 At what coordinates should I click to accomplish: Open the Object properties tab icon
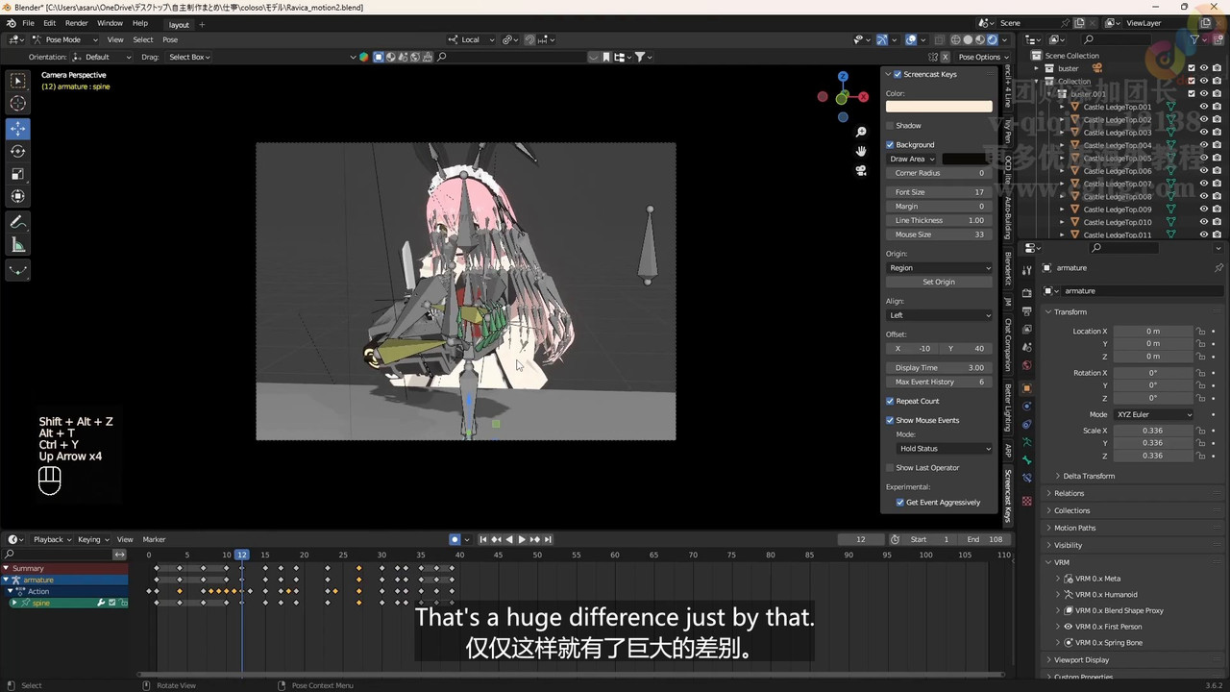coord(1026,388)
